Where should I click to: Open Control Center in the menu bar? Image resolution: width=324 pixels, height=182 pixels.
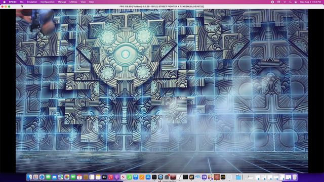(x=296, y=2)
